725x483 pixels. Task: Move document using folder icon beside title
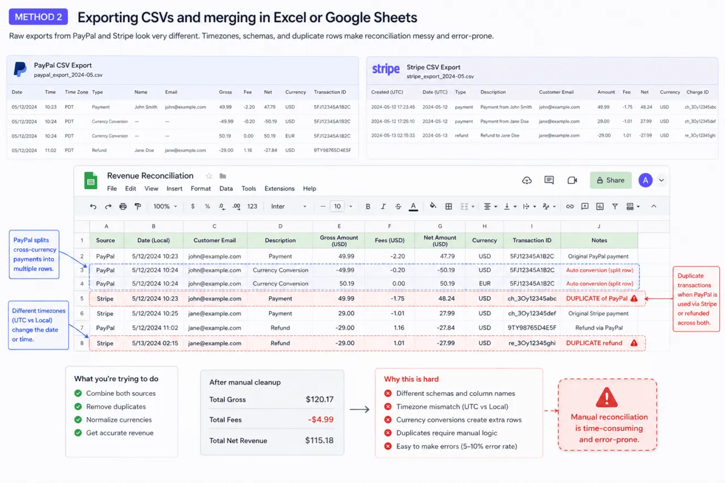click(x=223, y=176)
